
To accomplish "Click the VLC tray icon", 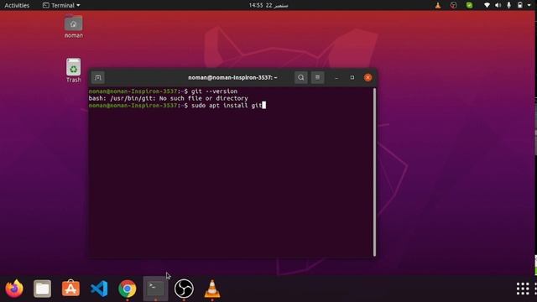I will pyautogui.click(x=438, y=5).
